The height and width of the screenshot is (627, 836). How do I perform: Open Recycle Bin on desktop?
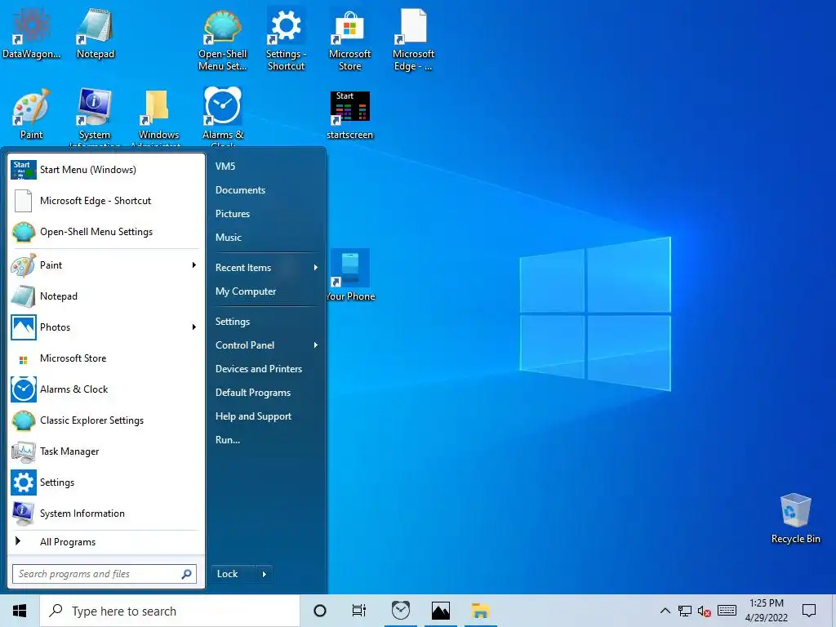pyautogui.click(x=795, y=518)
